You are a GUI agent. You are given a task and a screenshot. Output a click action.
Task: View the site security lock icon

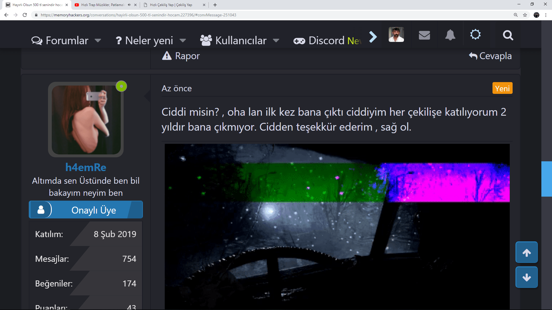36,15
